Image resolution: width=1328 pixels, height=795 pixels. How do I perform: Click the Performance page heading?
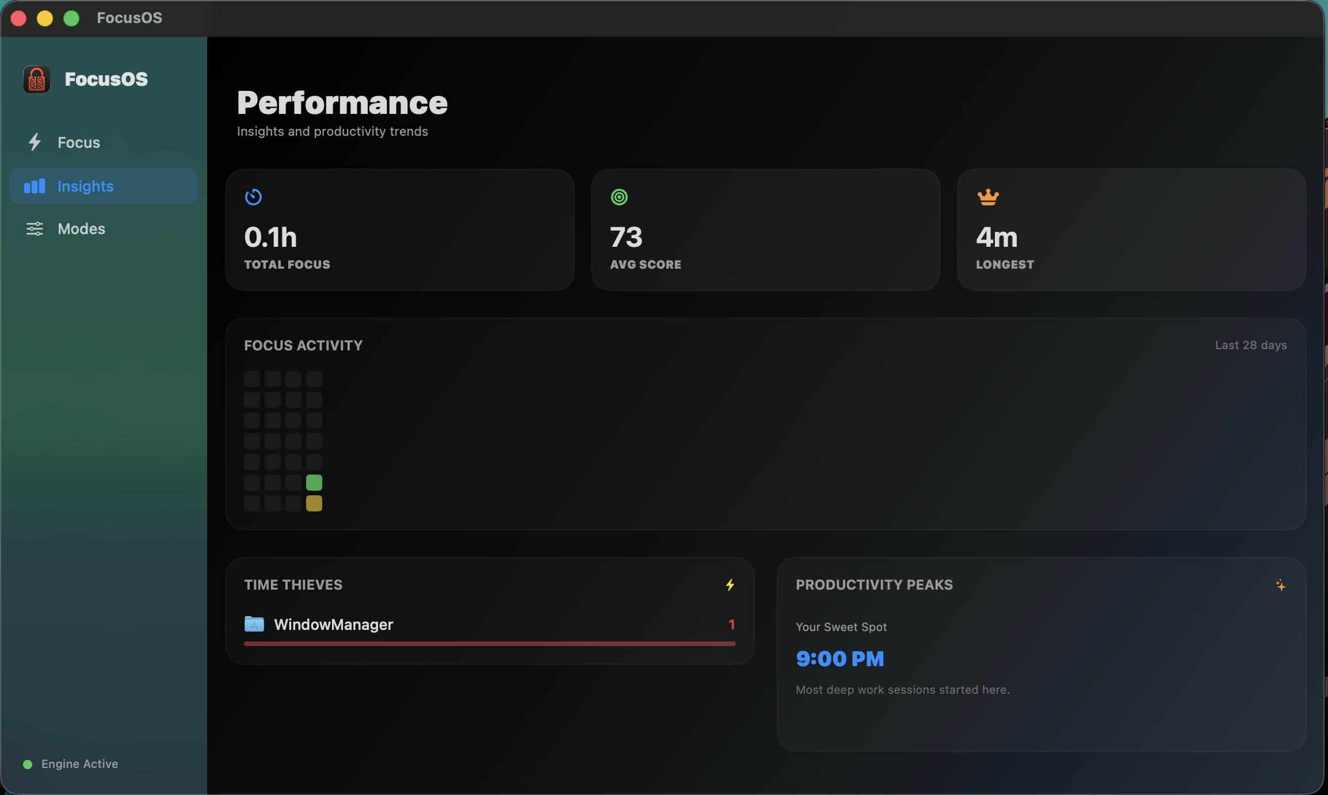pyautogui.click(x=342, y=103)
